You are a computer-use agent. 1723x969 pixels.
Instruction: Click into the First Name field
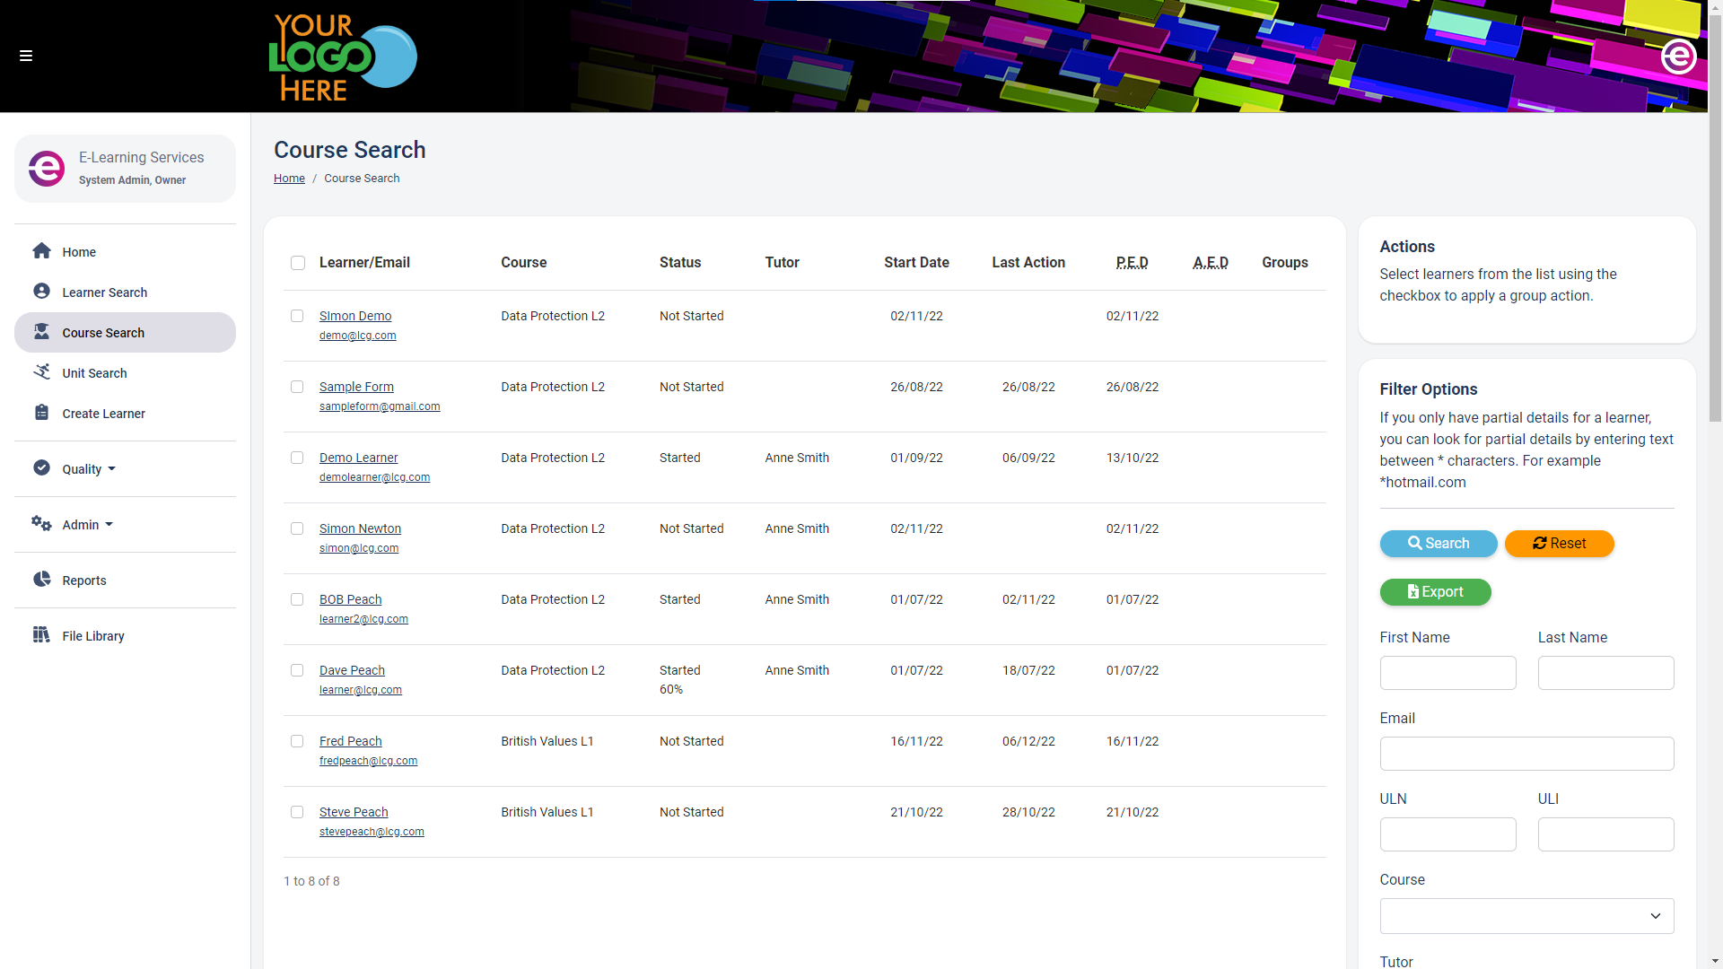[x=1447, y=673]
